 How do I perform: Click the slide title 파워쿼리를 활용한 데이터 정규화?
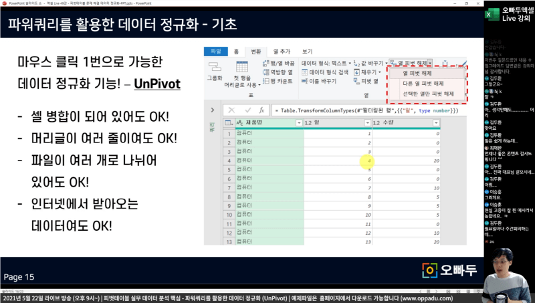click(x=122, y=24)
